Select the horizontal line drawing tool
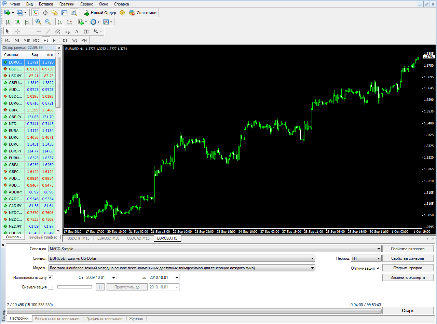 [x=39, y=31]
